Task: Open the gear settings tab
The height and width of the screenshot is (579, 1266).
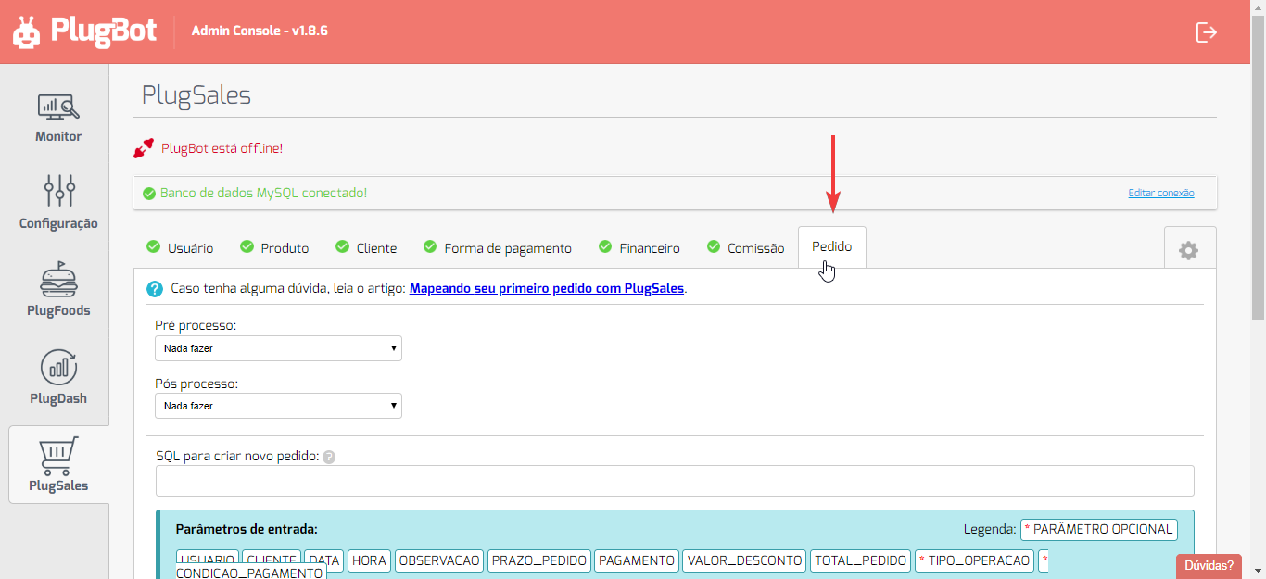Action: coord(1188,250)
